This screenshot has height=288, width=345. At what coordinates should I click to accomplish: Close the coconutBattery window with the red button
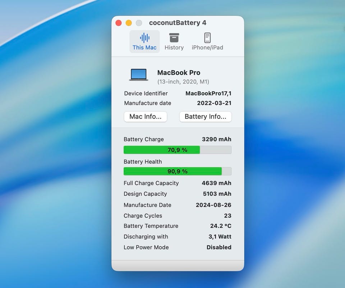pyautogui.click(x=119, y=23)
